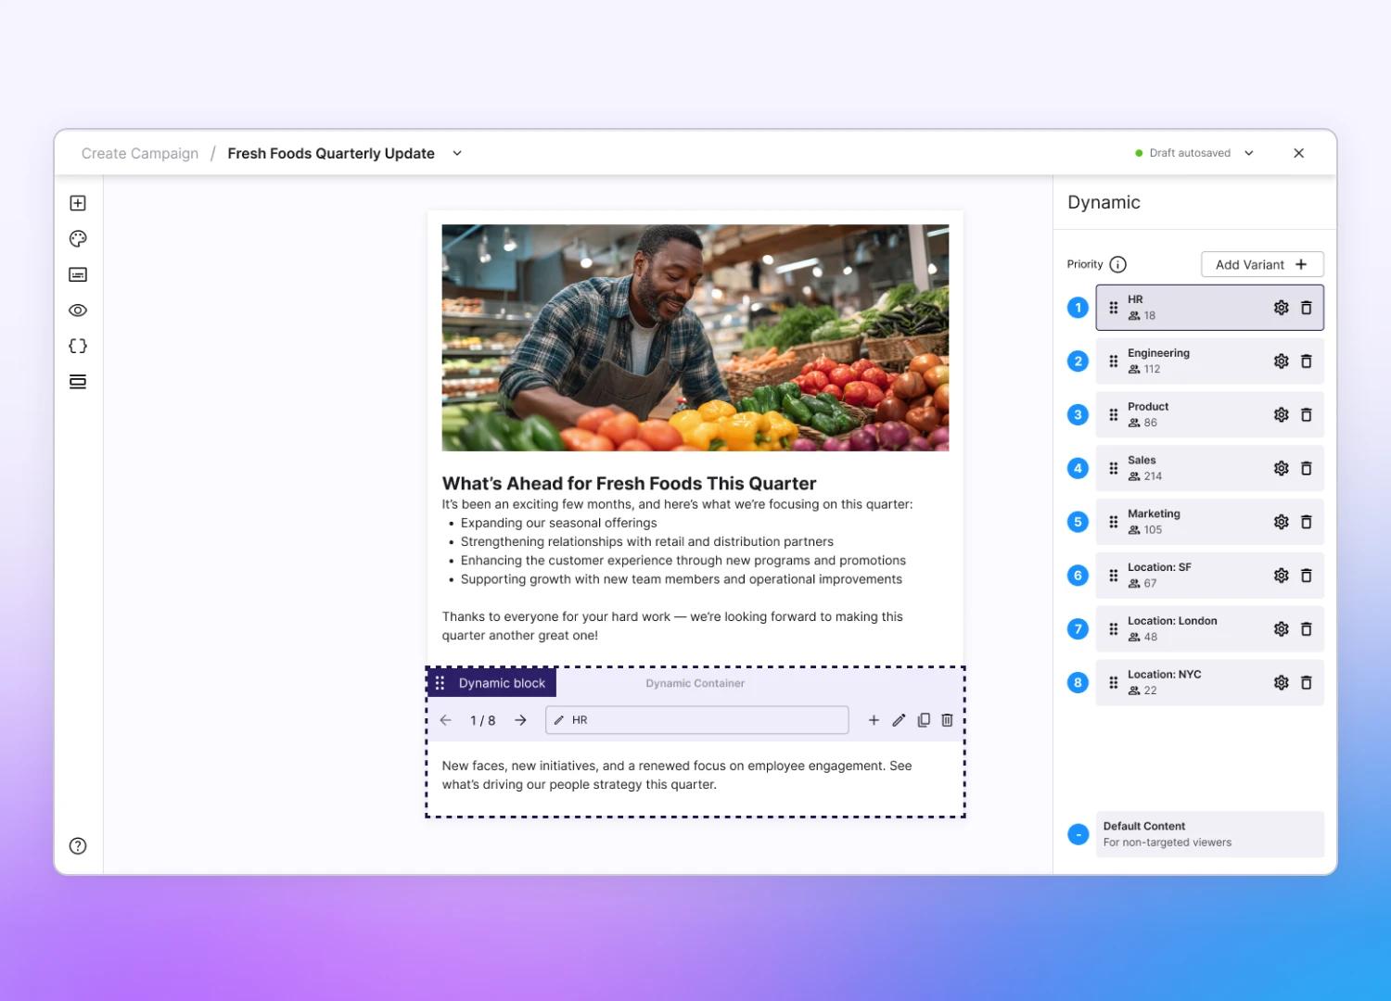The height and width of the screenshot is (1001, 1391).
Task: Click the HR variant name input field
Action: coord(696,719)
